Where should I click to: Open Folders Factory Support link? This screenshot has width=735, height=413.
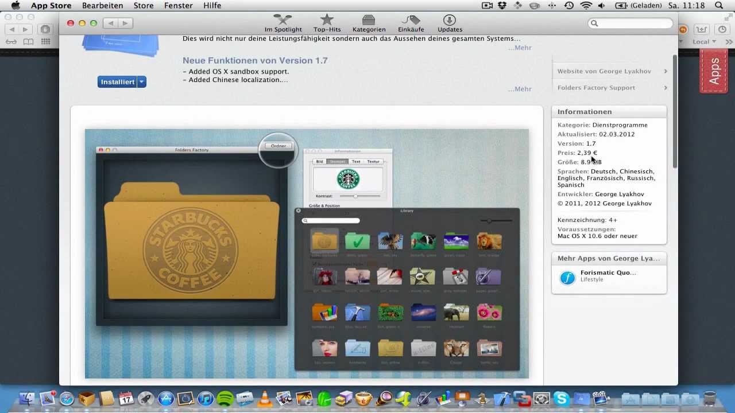coord(596,88)
